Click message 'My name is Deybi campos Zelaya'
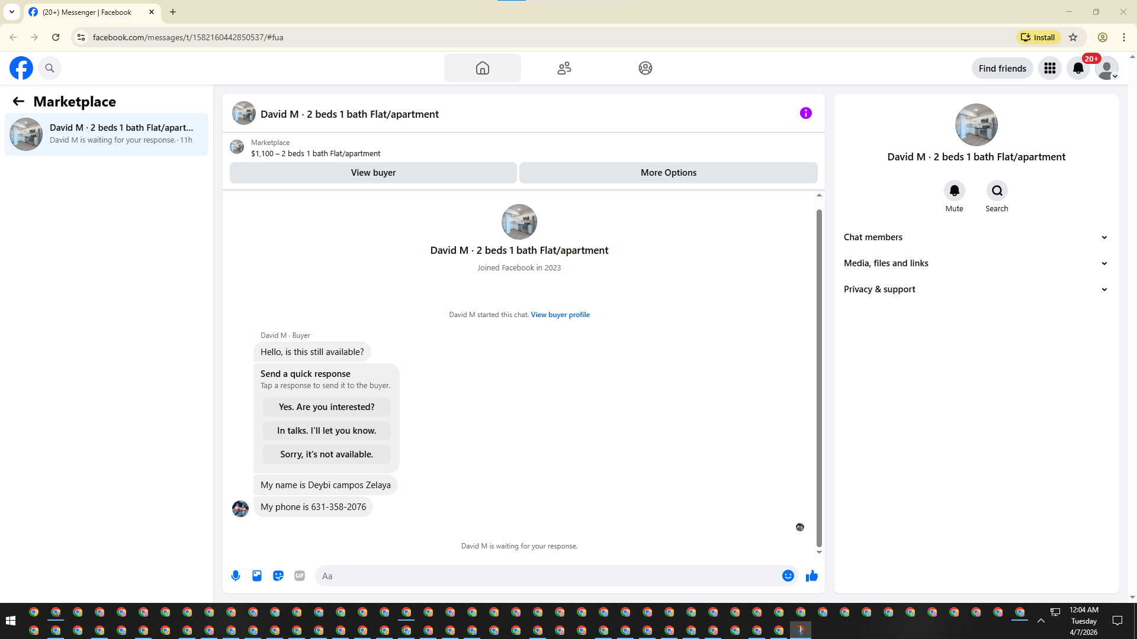The width and height of the screenshot is (1137, 639). click(326, 485)
